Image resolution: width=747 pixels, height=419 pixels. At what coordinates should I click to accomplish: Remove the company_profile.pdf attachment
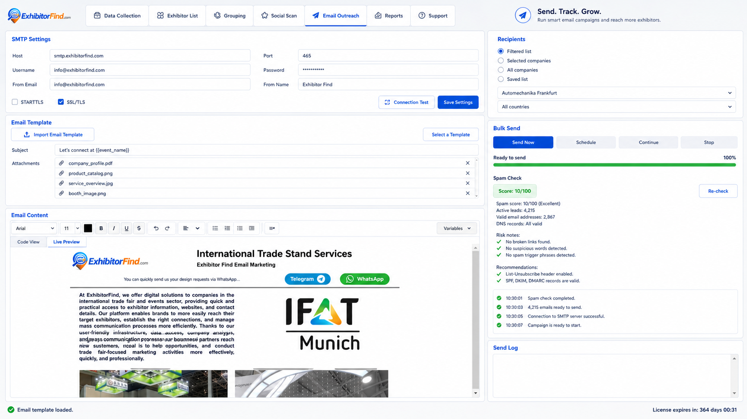tap(467, 163)
